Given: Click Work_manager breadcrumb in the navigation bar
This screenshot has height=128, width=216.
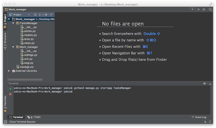Looking at the screenshot, I should coord(16,9).
